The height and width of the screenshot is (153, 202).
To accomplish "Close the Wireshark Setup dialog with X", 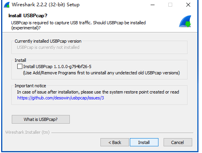I will click(x=188, y=5).
